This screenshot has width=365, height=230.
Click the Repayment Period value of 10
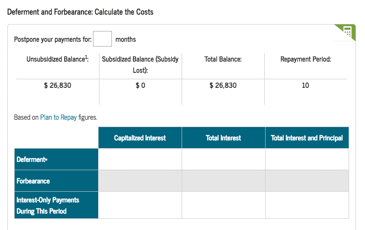click(x=305, y=85)
